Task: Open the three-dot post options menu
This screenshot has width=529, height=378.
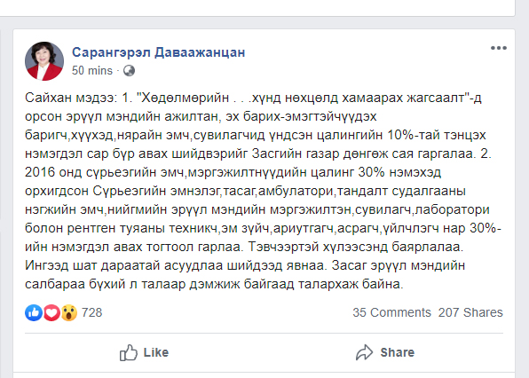Action: (499, 48)
